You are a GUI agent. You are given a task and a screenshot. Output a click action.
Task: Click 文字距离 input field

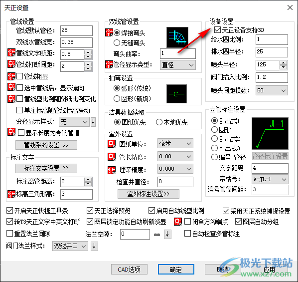point(270,168)
